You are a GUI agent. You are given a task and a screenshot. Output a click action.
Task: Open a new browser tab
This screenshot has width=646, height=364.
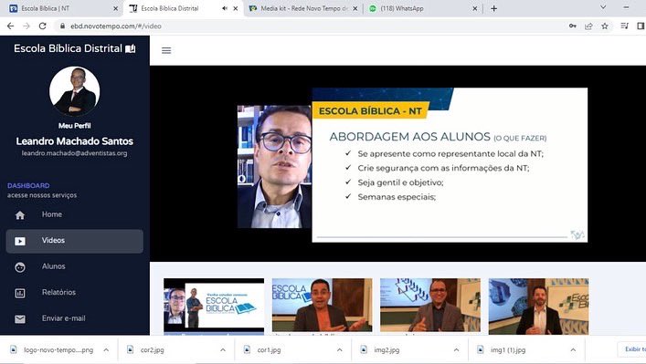(x=493, y=8)
